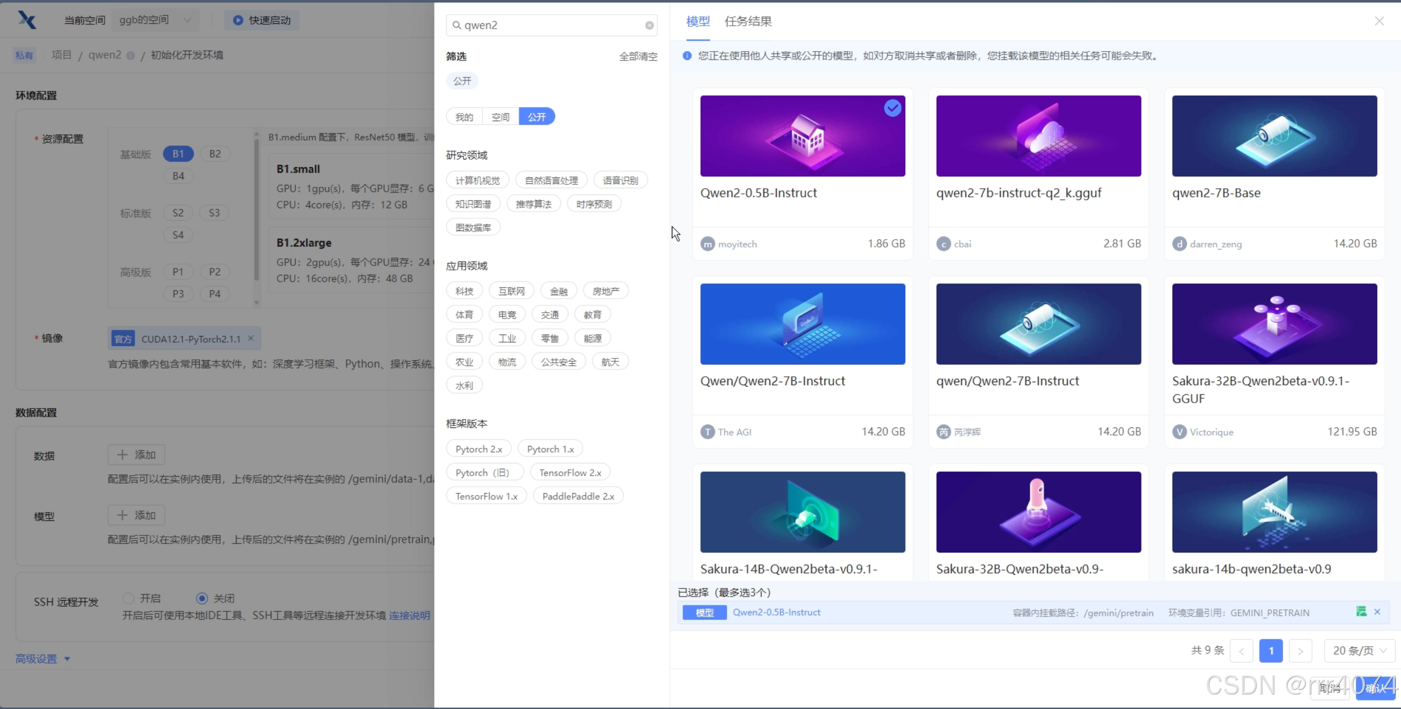1401x709 pixels.
Task: Toggle the Pytorch 2.x framework filter
Action: pos(479,449)
